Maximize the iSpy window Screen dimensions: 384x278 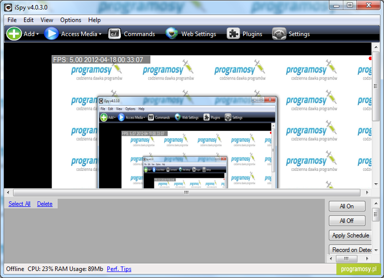[350, 6]
